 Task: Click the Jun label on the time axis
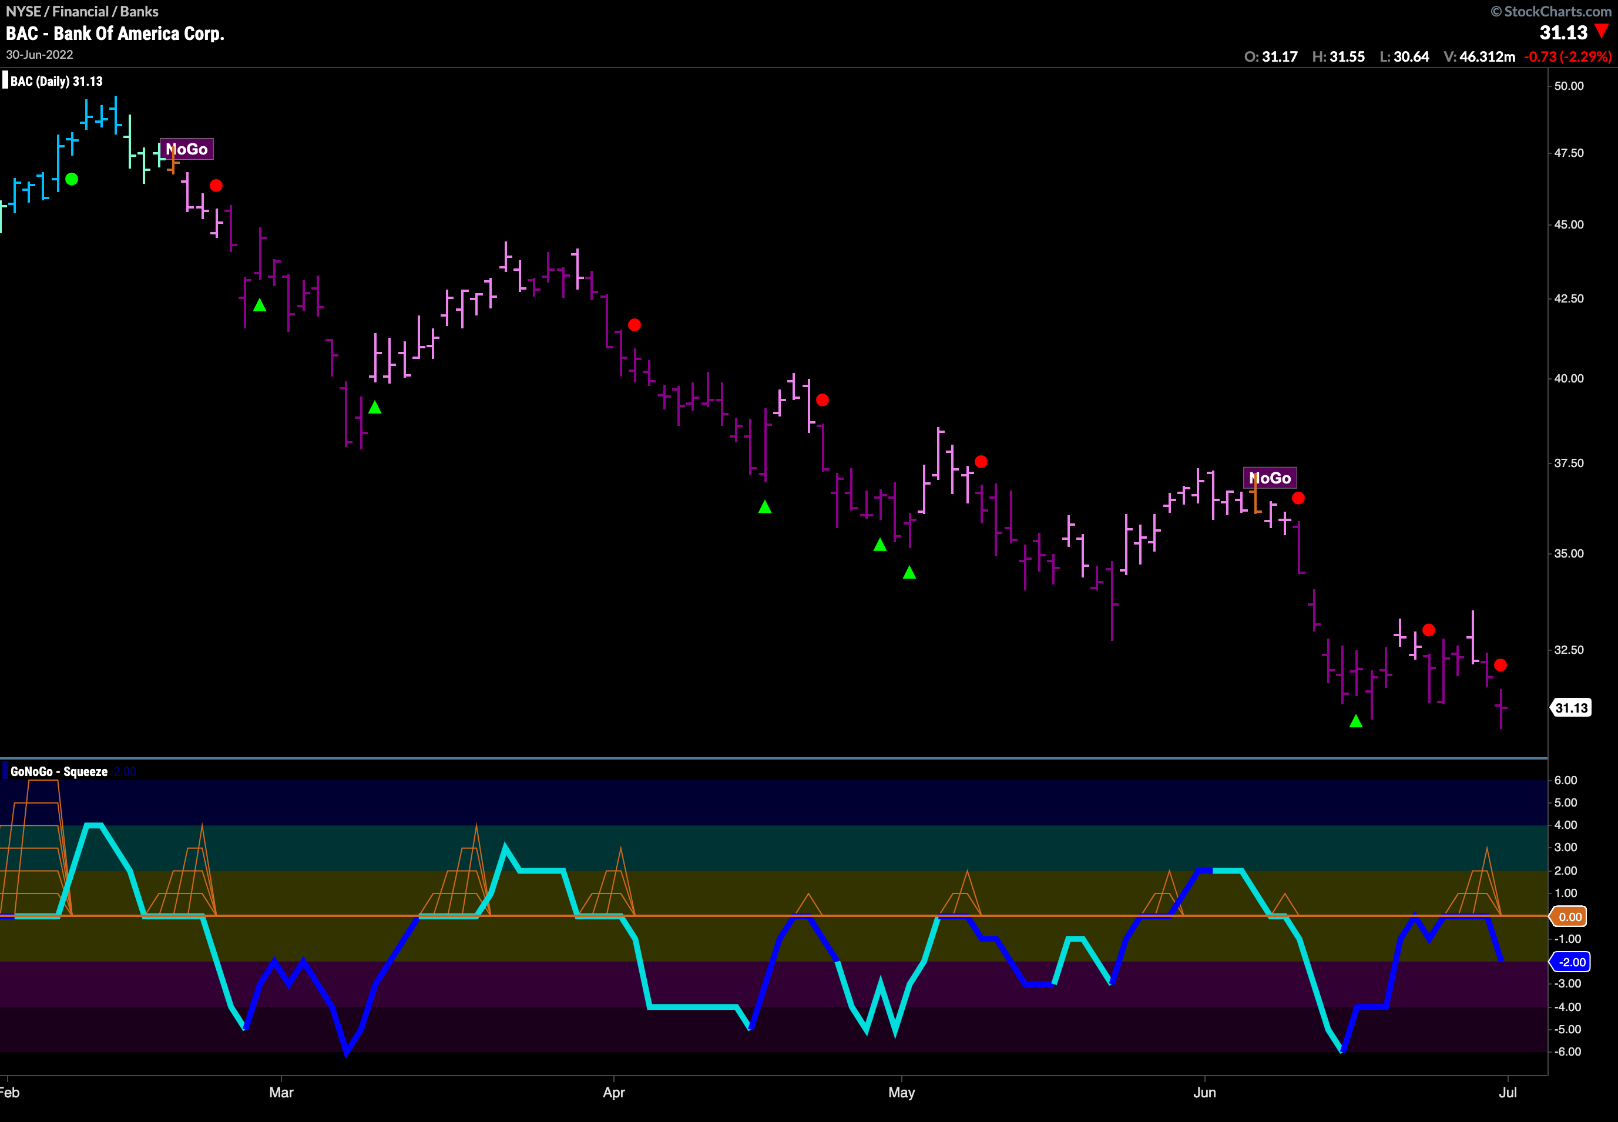tap(1204, 1093)
